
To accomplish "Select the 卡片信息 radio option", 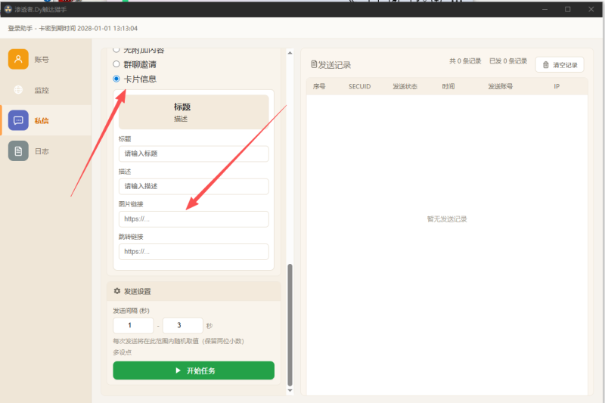I will click(116, 79).
